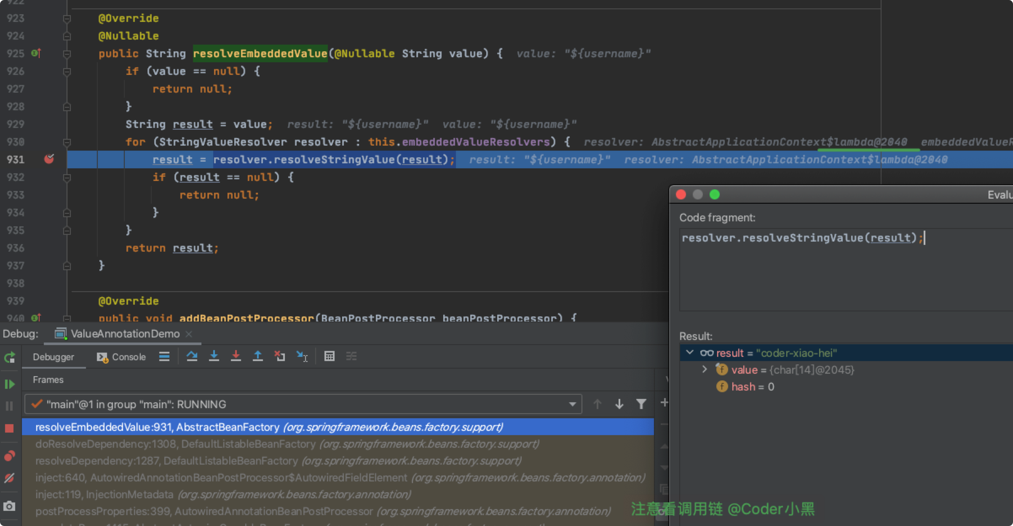The image size is (1013, 526).
Task: Select the hash = 0 field row
Action: pyautogui.click(x=846, y=387)
